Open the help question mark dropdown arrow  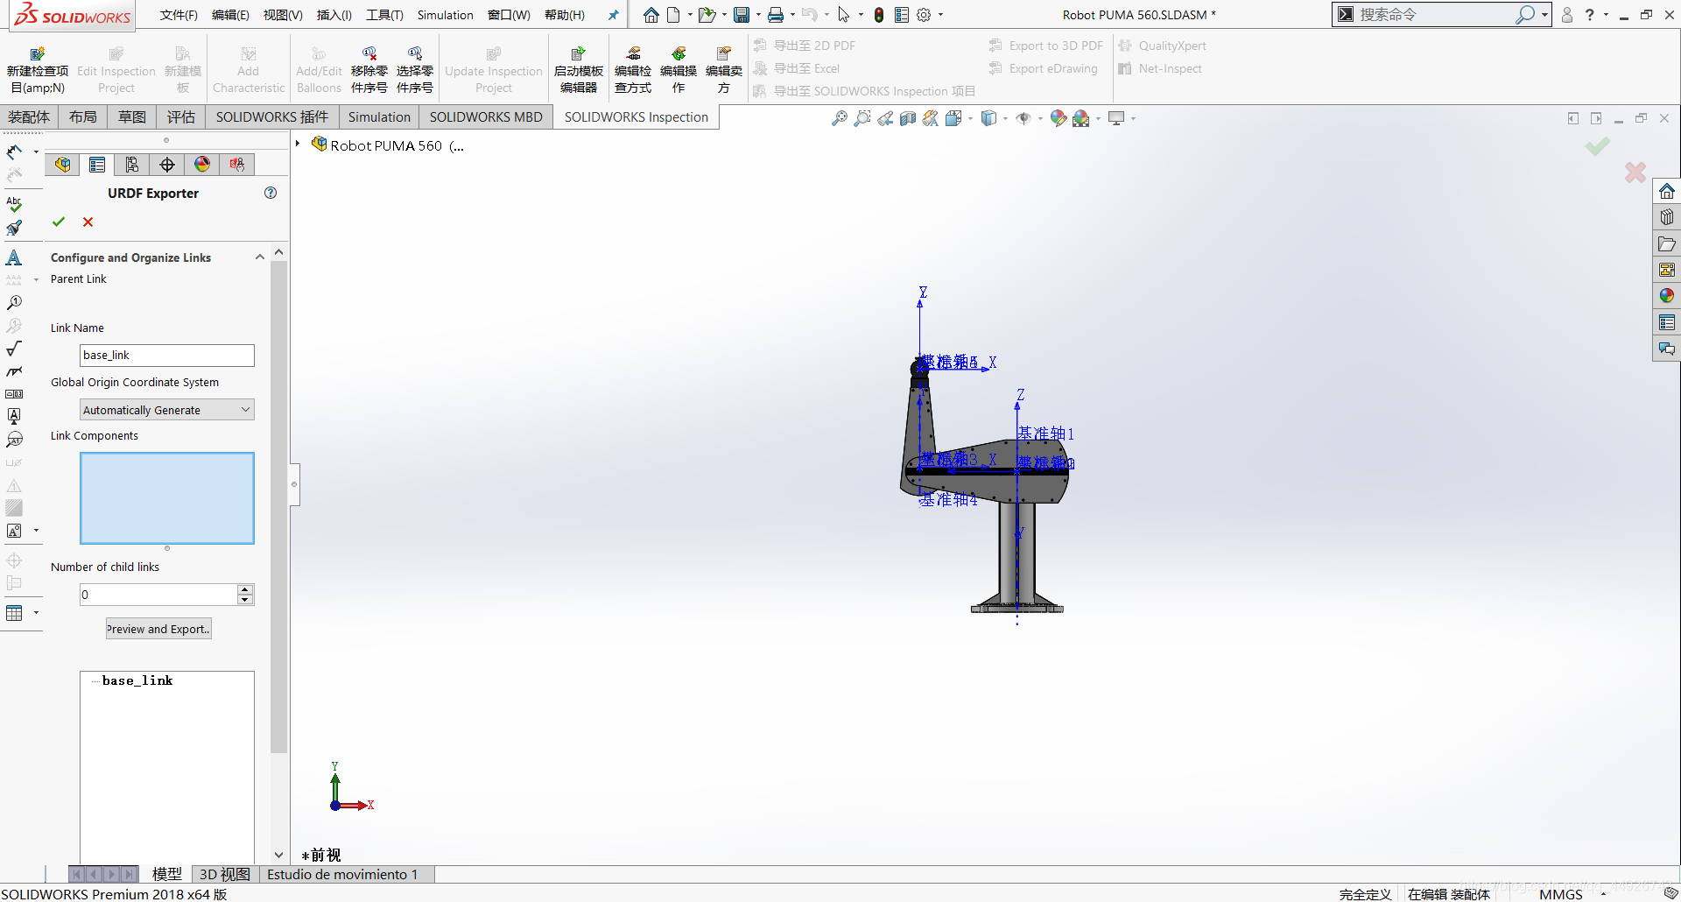click(1606, 15)
